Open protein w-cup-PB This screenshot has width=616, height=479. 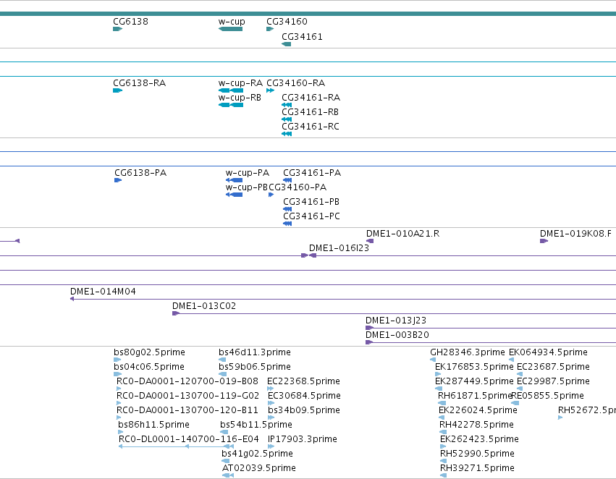[x=247, y=187]
